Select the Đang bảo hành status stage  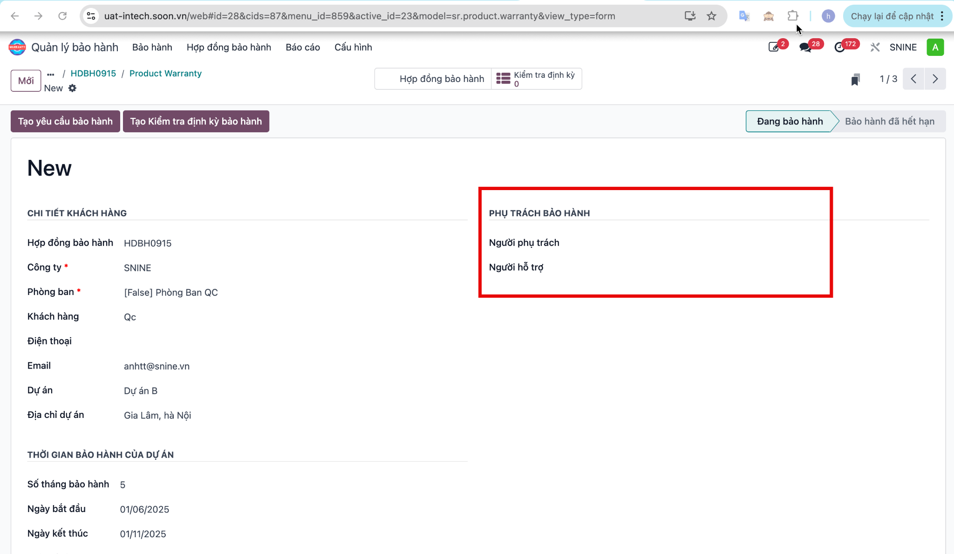790,121
